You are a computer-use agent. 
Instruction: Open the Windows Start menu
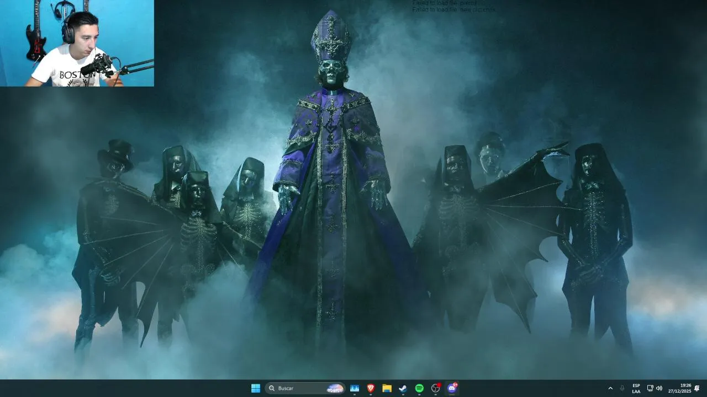pyautogui.click(x=255, y=388)
